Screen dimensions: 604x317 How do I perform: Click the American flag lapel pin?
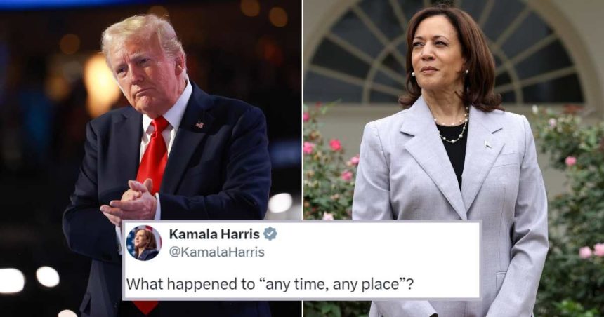199,125
